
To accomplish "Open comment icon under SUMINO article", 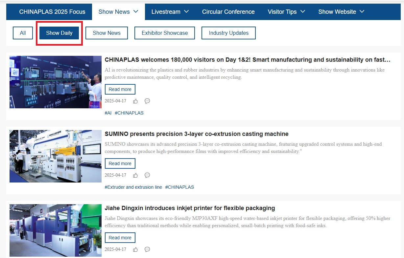I will tap(147, 175).
